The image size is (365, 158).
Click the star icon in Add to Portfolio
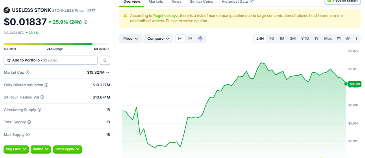click(9, 60)
